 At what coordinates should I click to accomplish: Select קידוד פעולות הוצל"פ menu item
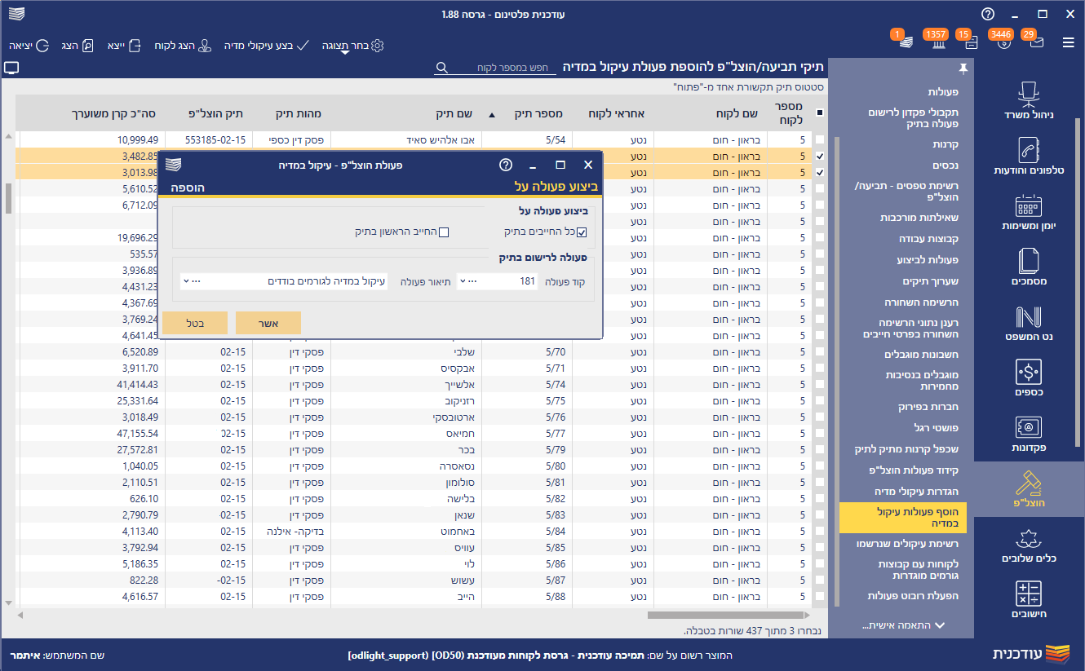pos(913,470)
